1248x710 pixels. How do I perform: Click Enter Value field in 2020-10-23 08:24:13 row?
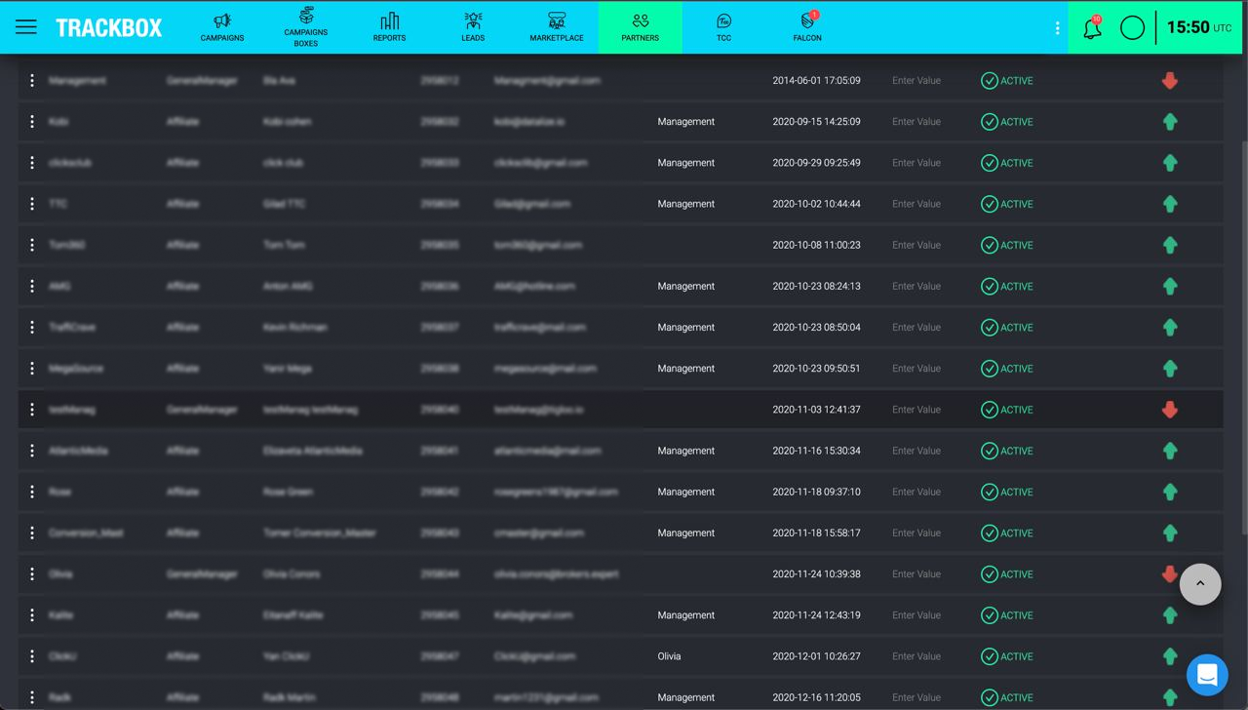(x=916, y=287)
